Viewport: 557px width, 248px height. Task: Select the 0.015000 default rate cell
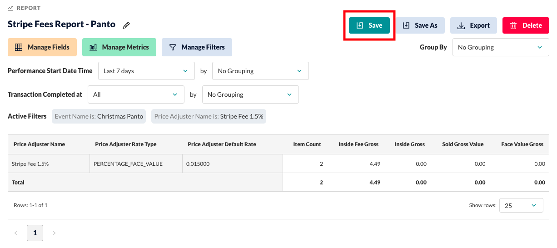[x=233, y=164]
